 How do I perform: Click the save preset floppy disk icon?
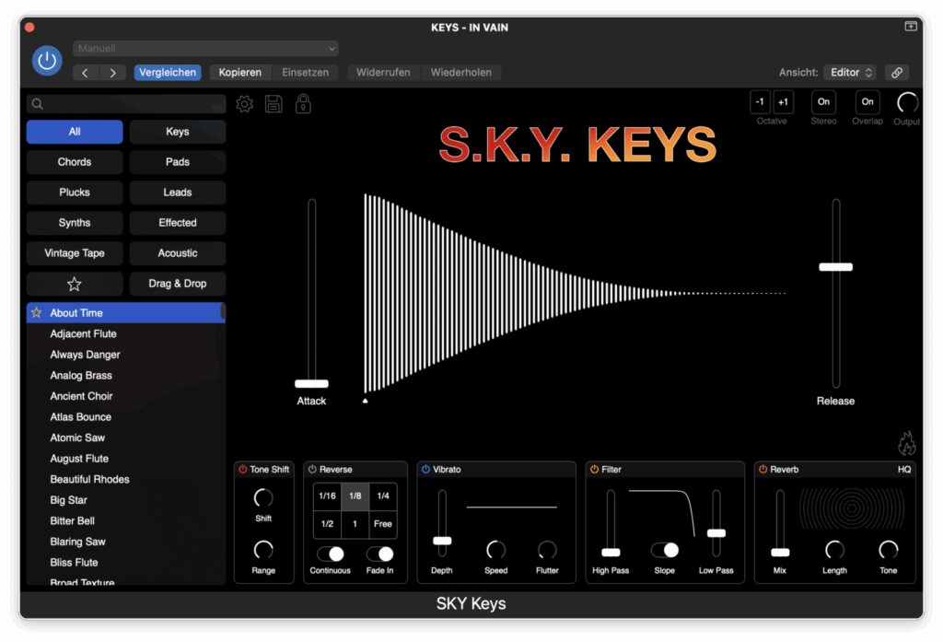(274, 104)
